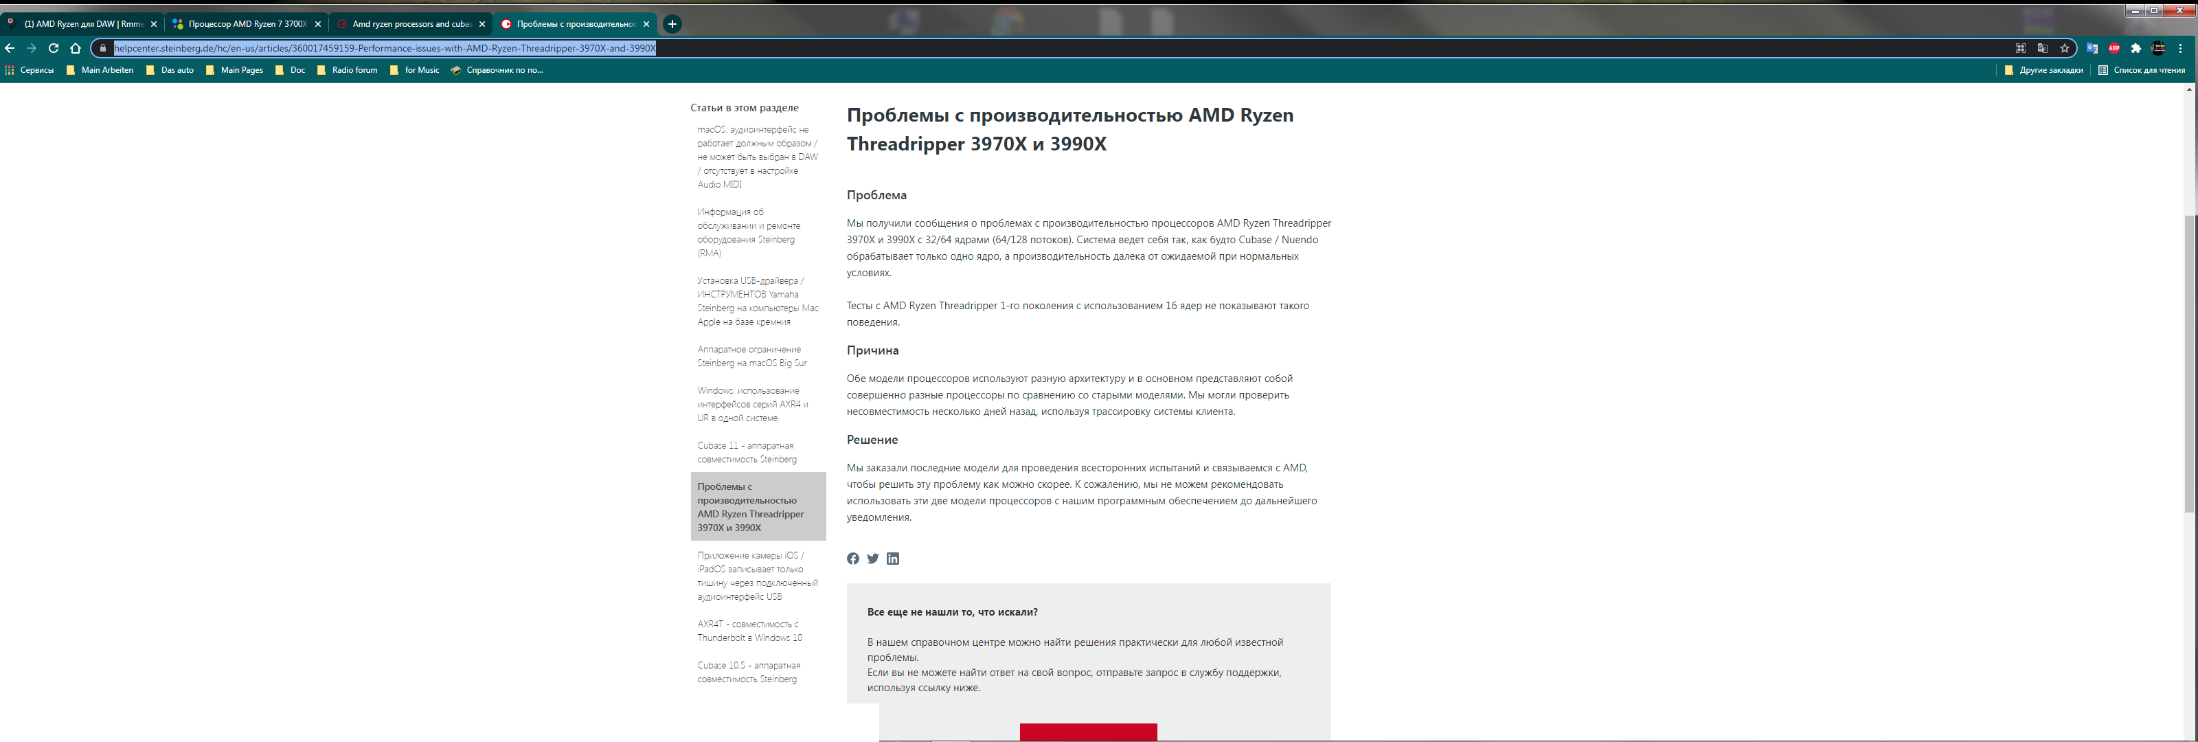Image resolution: width=2198 pixels, height=742 pixels.
Task: Open the Das auto bookmark folder
Action: tap(170, 70)
